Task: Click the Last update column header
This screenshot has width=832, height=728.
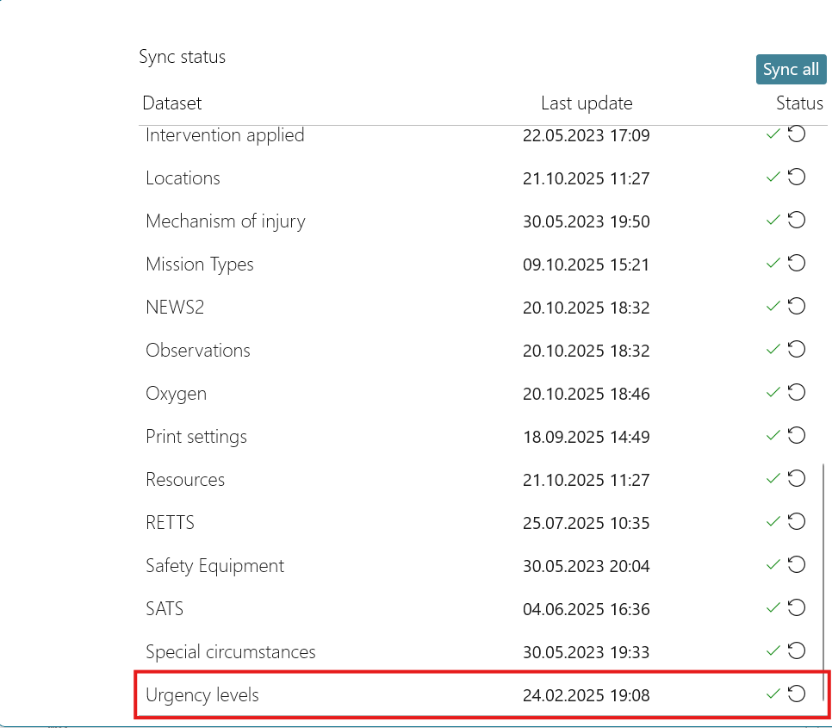Action: click(587, 103)
